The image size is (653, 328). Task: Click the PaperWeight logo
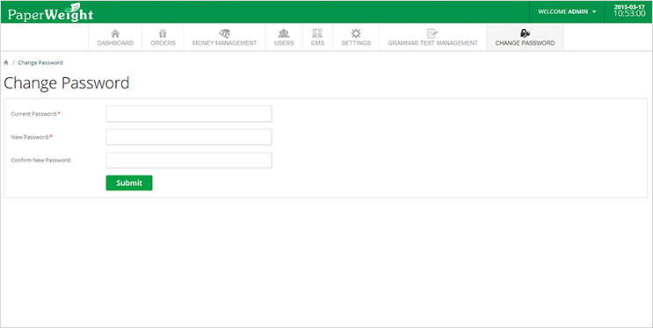[50, 12]
